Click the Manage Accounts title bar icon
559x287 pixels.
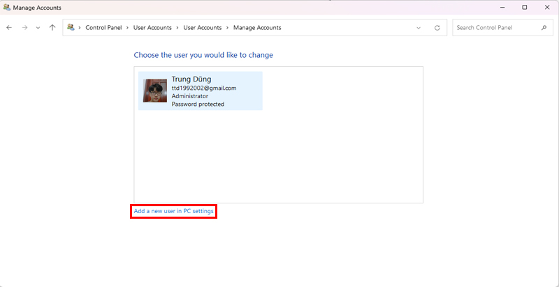[6, 8]
